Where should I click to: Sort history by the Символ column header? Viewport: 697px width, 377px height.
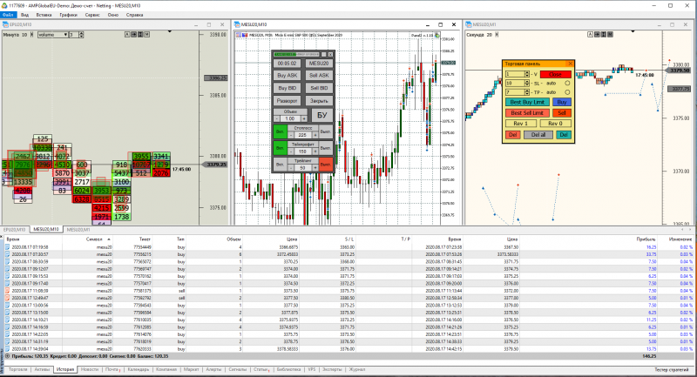pyautogui.click(x=94, y=239)
